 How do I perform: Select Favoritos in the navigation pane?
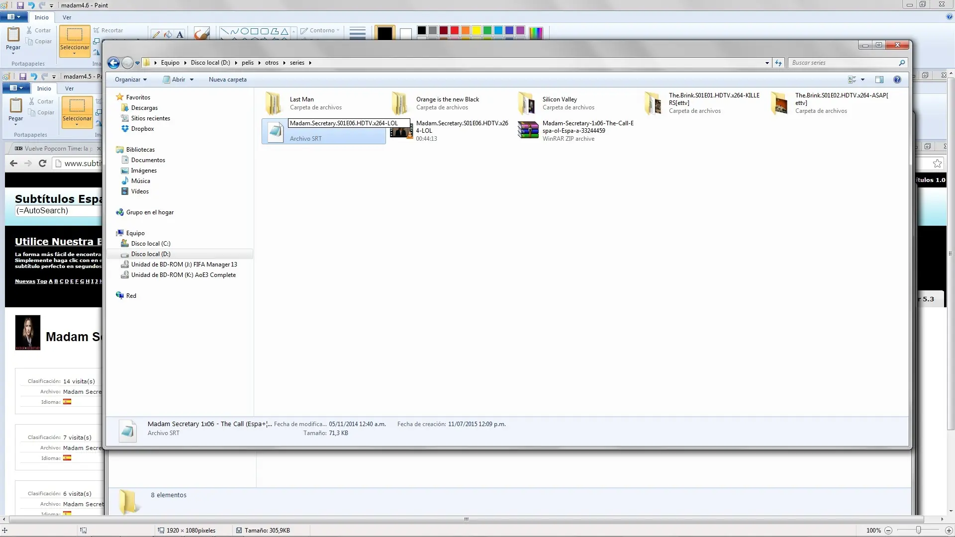point(133,97)
